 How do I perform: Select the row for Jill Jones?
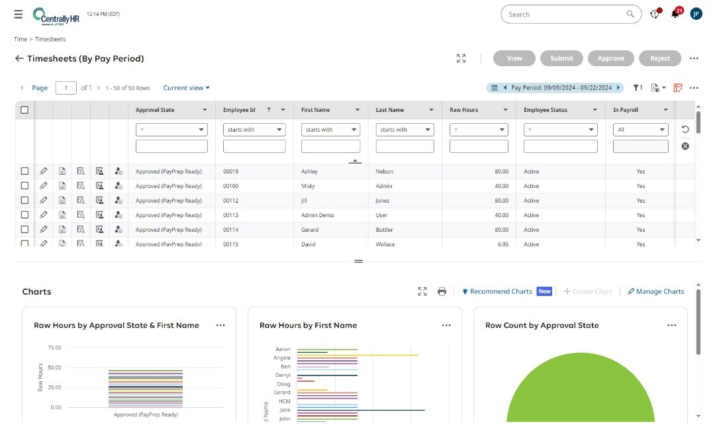(24, 201)
